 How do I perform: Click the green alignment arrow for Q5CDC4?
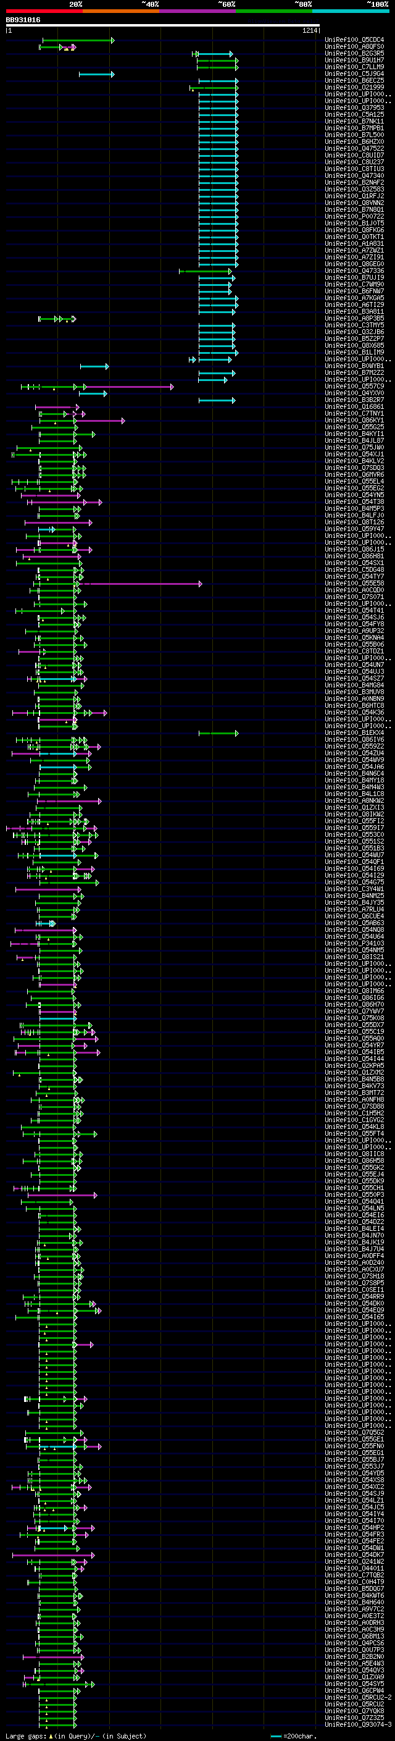point(78,41)
